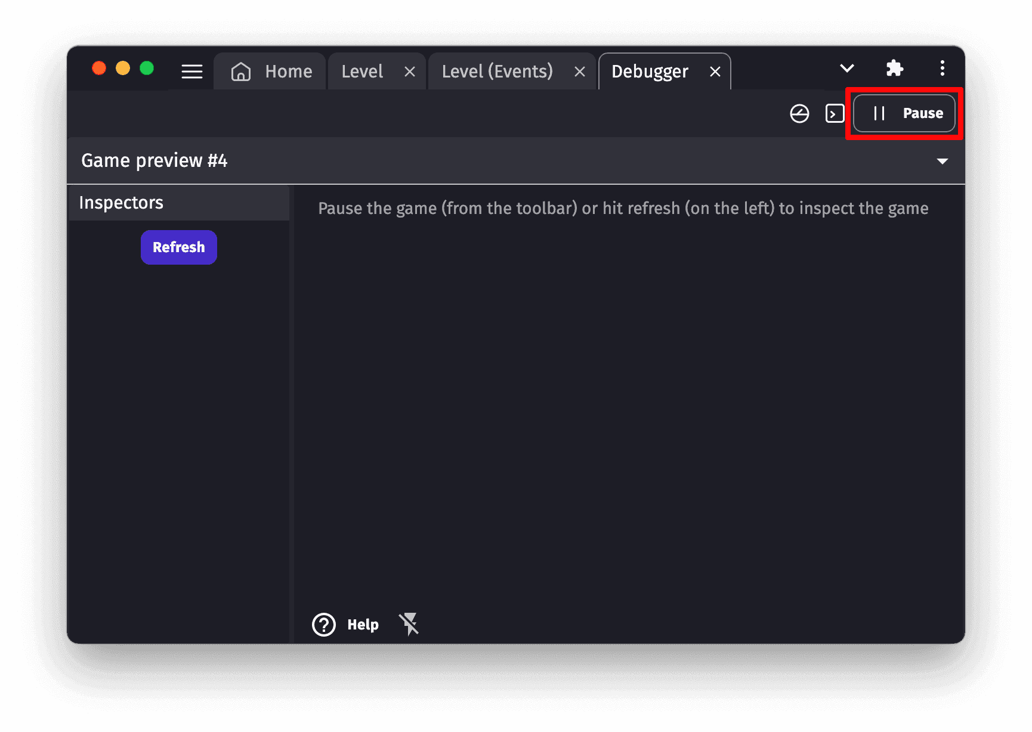
Task: Close the Debugger tab
Action: [715, 72]
